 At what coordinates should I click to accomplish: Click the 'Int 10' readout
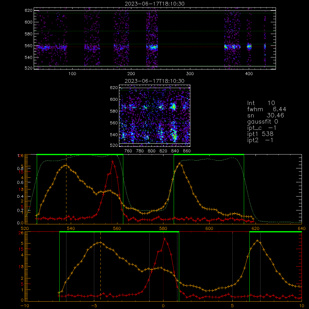point(261,103)
